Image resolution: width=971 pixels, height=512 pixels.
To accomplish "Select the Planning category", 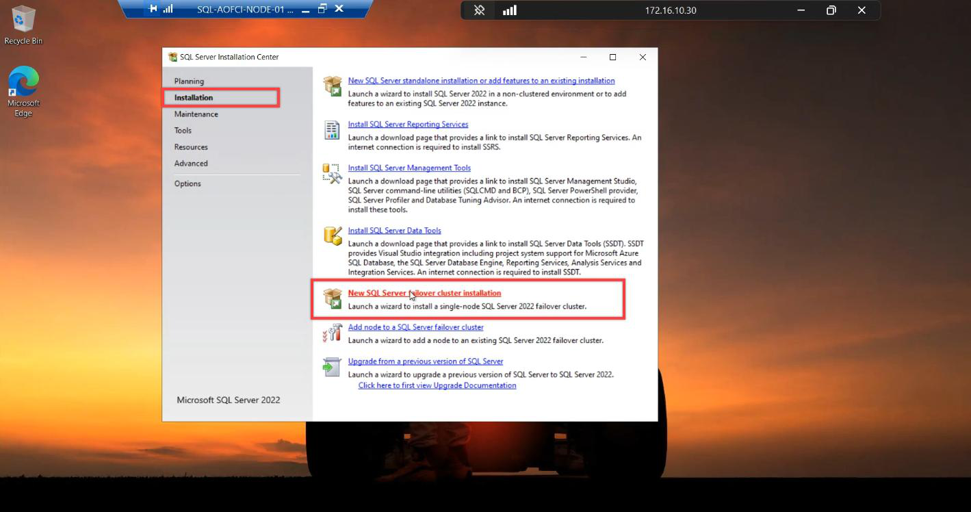I will (189, 81).
